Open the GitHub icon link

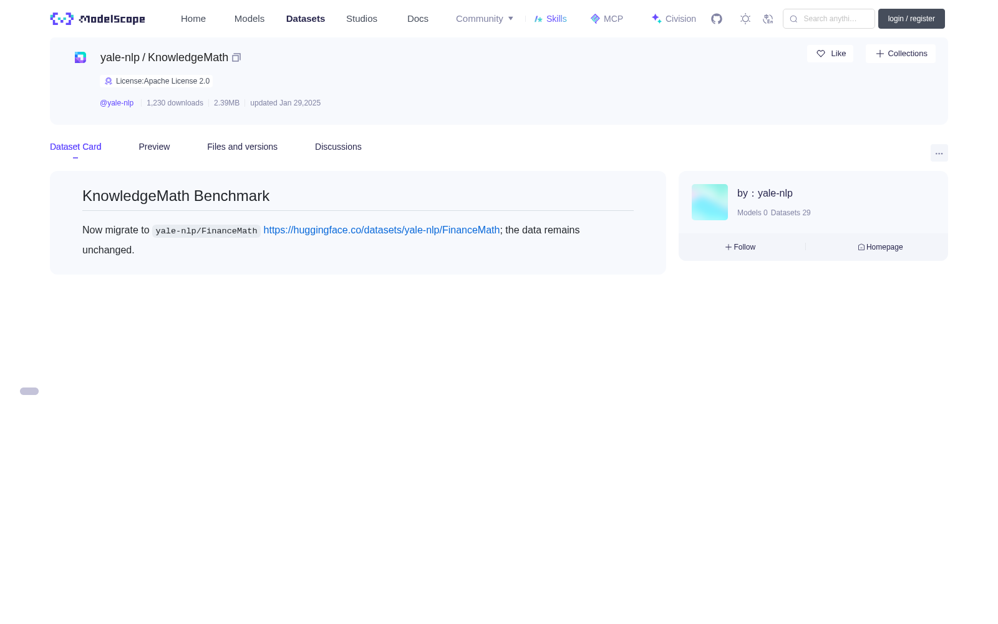click(717, 19)
